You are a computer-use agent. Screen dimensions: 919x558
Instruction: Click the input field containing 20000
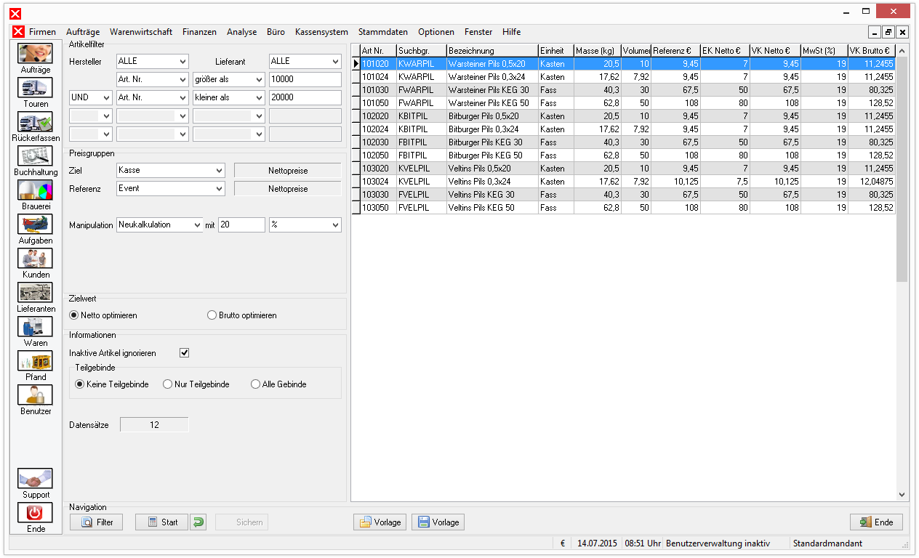[305, 97]
